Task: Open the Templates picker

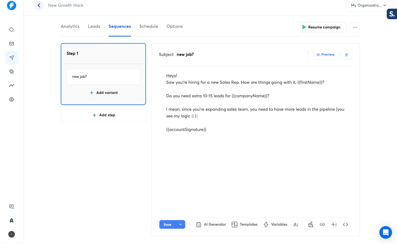Action: [245, 225]
